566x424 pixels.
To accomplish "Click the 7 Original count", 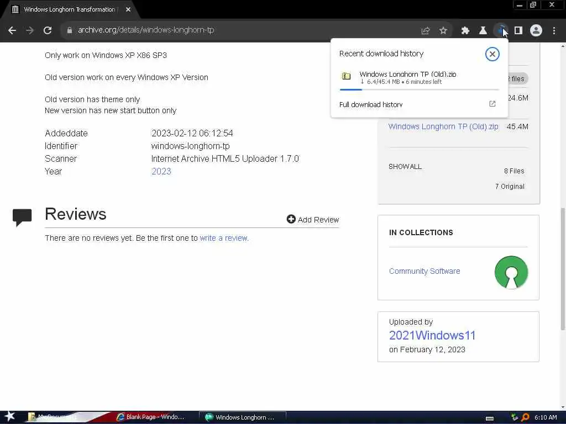I will tap(510, 187).
